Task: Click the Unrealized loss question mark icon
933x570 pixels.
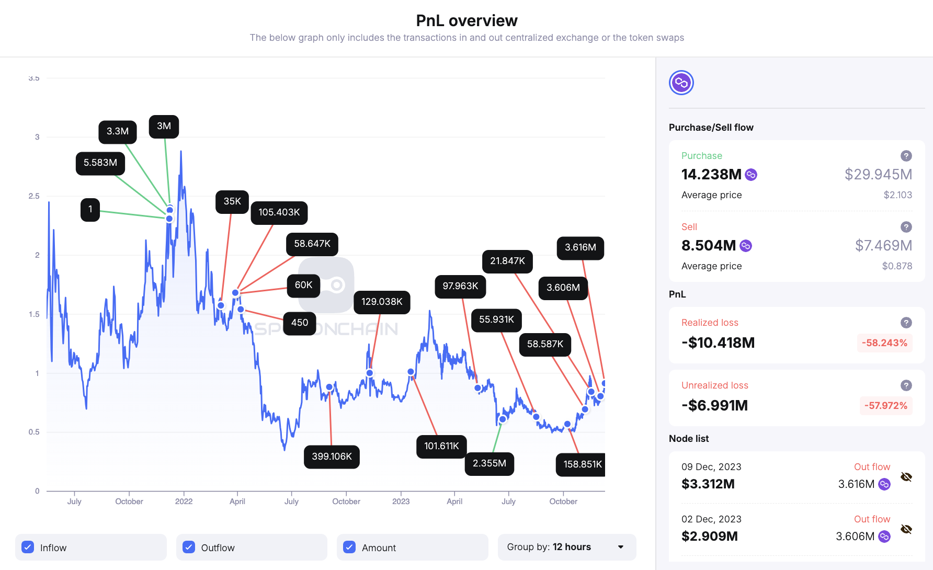Action: pos(906,385)
